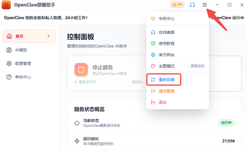The height and width of the screenshot is (150, 247).
Task: Click the 服务状态概览 section heading
Action: coord(89,109)
